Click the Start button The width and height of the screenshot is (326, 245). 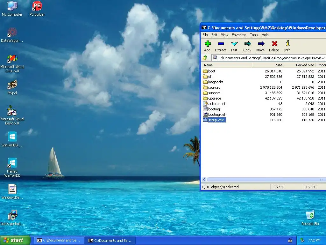pos(15,240)
